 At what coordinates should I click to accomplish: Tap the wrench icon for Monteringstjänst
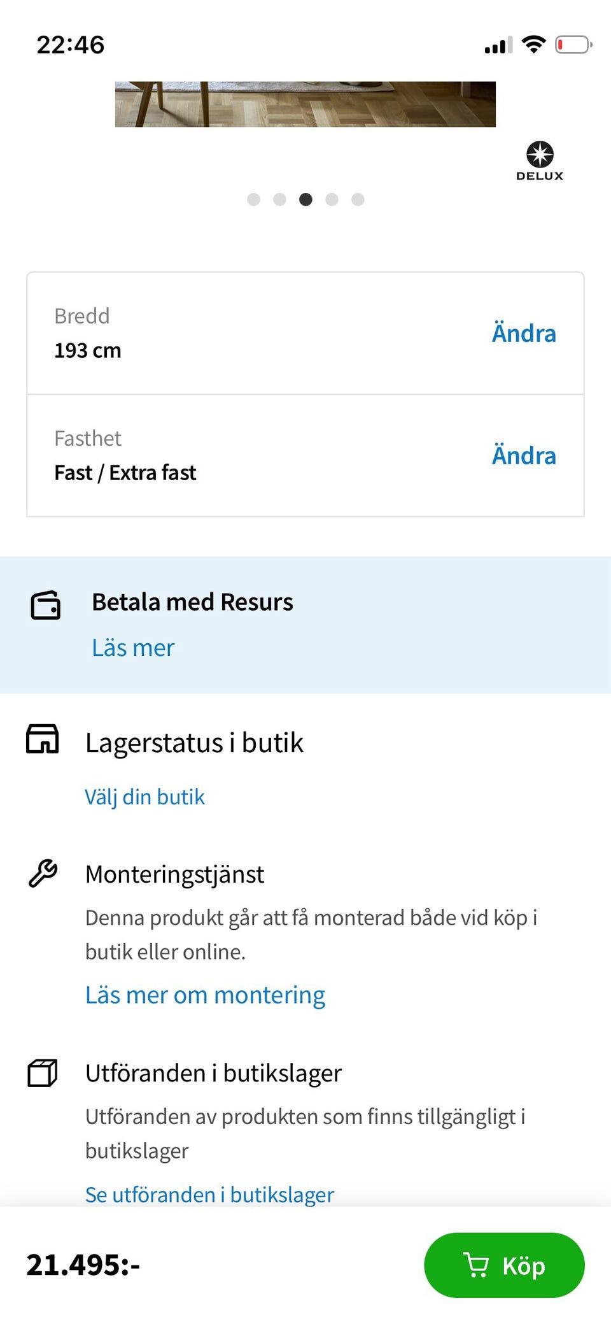pos(43,873)
